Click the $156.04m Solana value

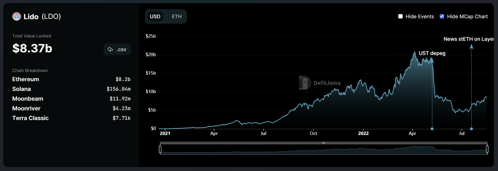(119, 89)
